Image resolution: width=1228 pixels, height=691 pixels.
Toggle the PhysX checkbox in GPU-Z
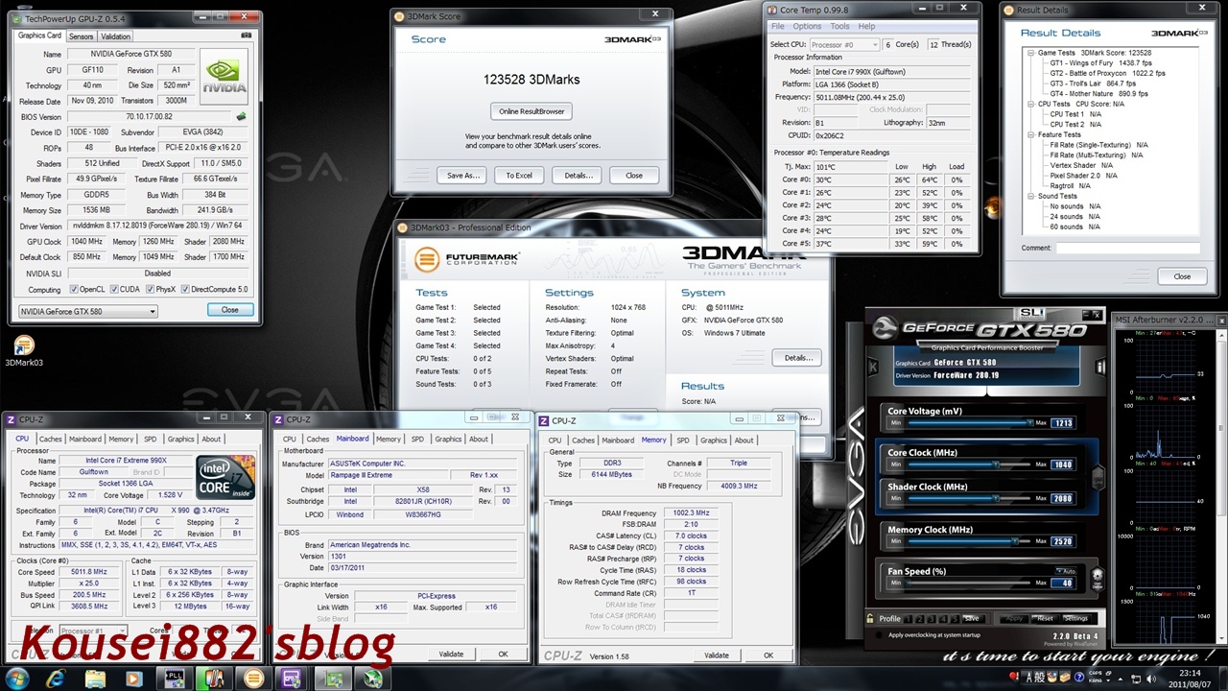(x=150, y=289)
